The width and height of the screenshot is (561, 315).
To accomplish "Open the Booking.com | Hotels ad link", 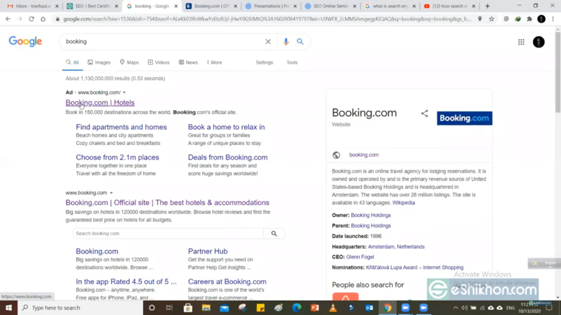I will tap(100, 103).
